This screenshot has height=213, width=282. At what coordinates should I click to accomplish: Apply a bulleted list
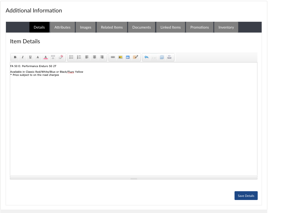[71, 57]
